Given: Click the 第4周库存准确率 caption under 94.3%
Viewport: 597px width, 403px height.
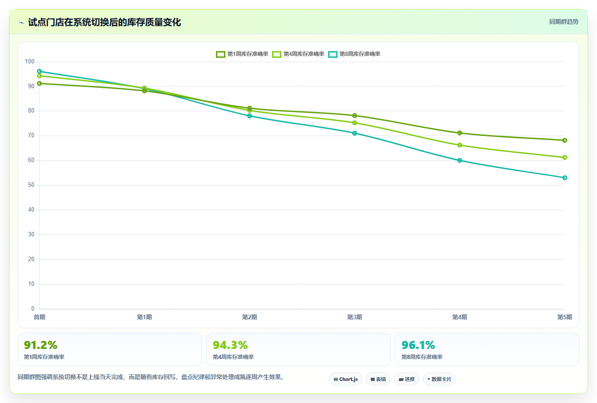Looking at the screenshot, I should 233,357.
